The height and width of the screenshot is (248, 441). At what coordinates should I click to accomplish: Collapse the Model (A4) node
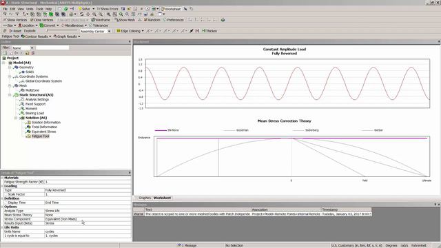point(3,63)
